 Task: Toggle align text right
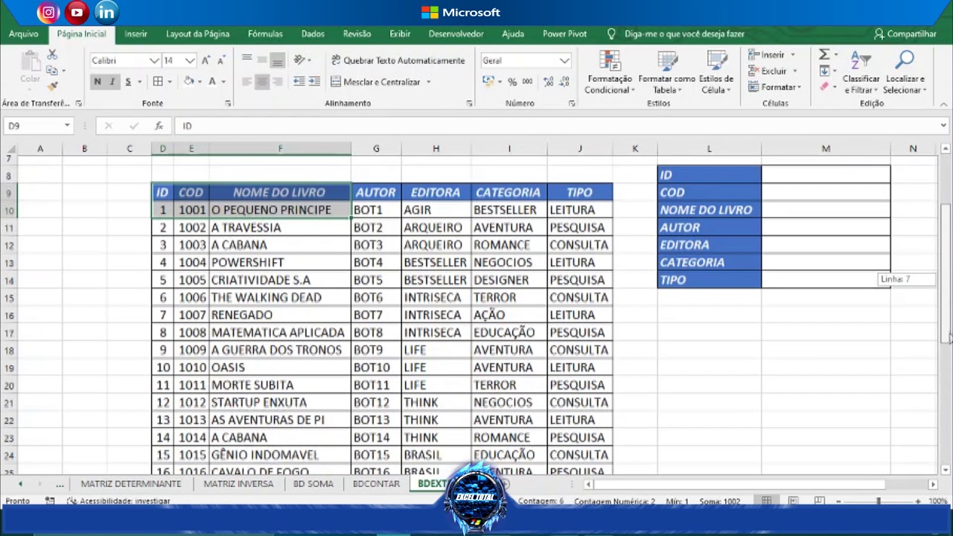click(x=277, y=82)
